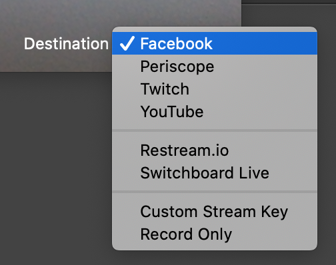Choose Restream.io from the menu
Image resolution: width=336 pixels, height=265 pixels.
coord(215,150)
